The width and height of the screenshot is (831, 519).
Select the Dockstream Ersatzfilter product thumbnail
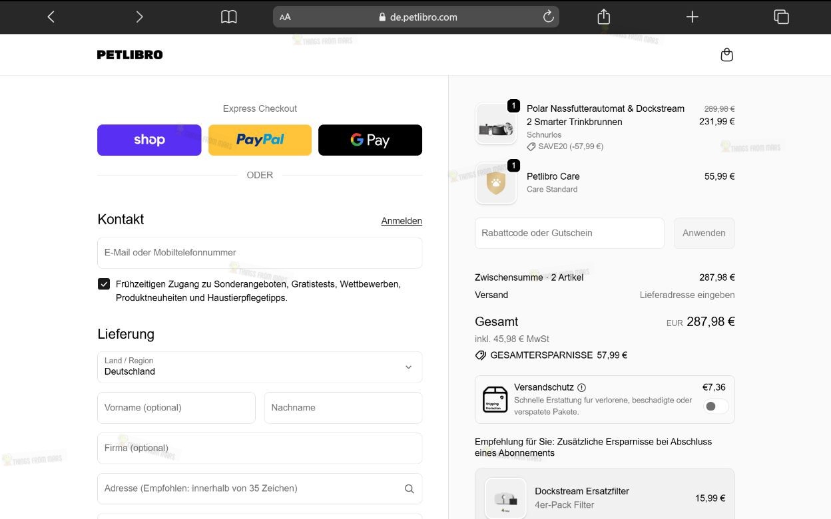coord(505,498)
